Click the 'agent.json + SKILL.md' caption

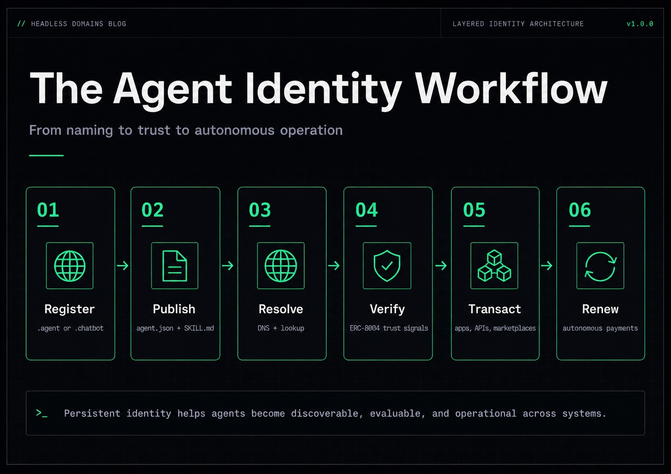coord(175,328)
